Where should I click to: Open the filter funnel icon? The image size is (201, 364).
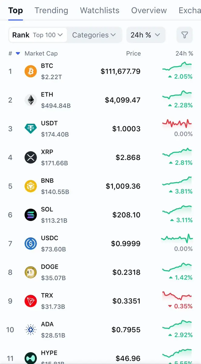pos(184,35)
